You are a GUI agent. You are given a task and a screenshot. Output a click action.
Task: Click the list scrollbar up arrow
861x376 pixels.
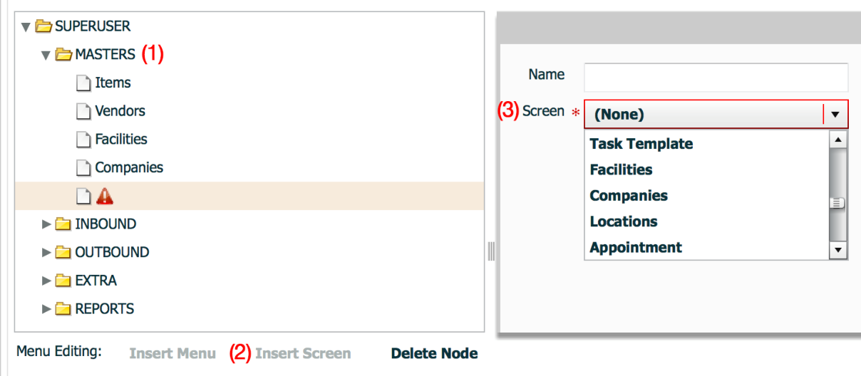click(838, 140)
